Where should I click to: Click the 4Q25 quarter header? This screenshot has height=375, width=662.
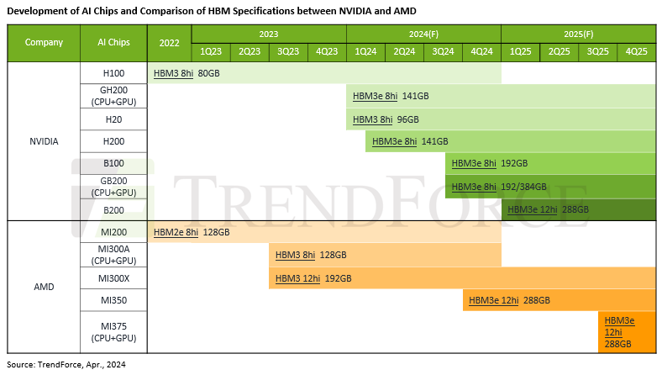point(636,51)
